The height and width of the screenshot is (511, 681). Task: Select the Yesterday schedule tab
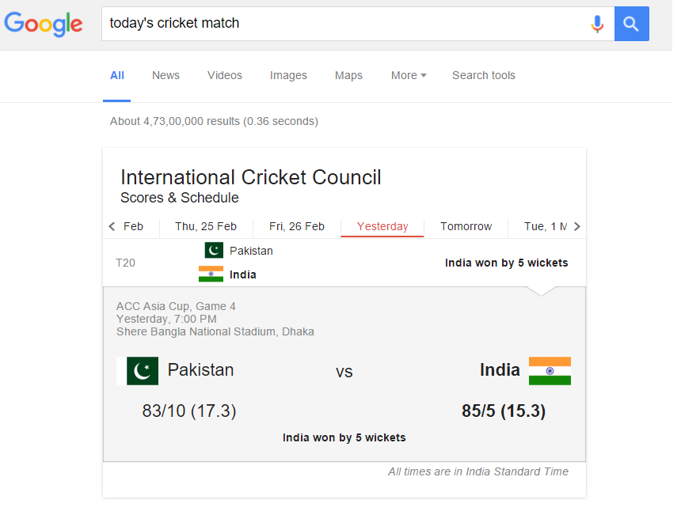pos(382,226)
